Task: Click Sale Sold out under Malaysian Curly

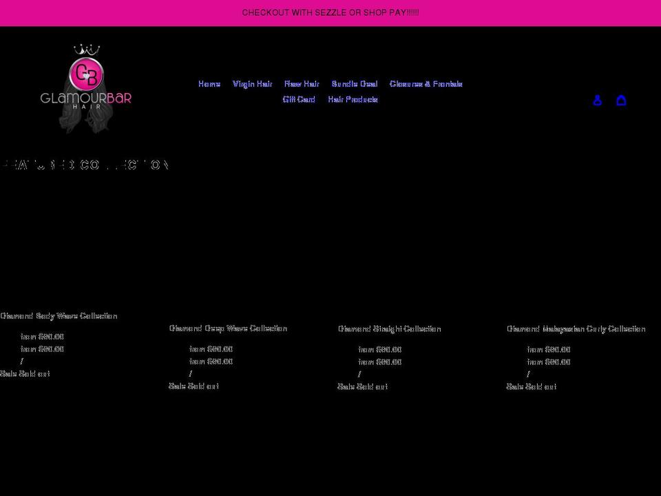Action: [532, 386]
